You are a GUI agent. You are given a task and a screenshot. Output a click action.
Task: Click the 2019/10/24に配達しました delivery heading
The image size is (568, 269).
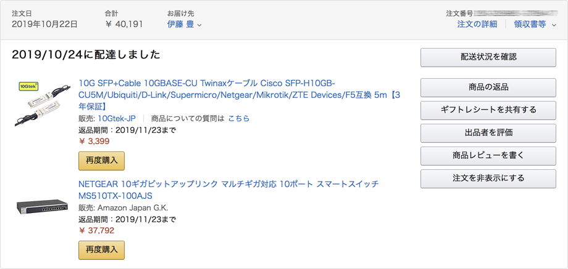(x=86, y=55)
